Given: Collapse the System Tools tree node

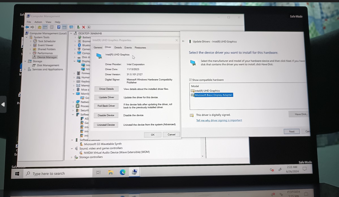Looking at the screenshot, I should (27, 37).
